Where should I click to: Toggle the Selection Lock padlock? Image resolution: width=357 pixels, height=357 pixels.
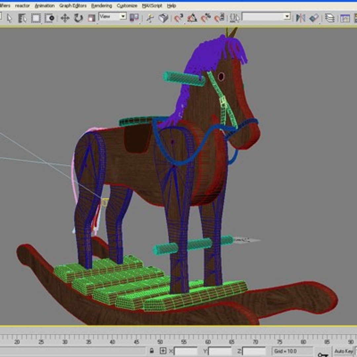(152, 351)
